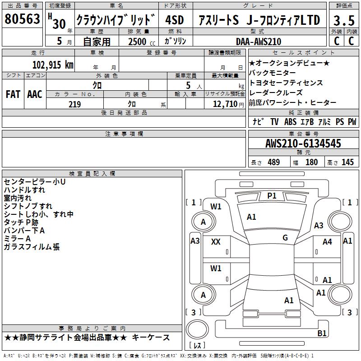
Task: Click the model code DAA-AWS210
Action: pyautogui.click(x=258, y=42)
